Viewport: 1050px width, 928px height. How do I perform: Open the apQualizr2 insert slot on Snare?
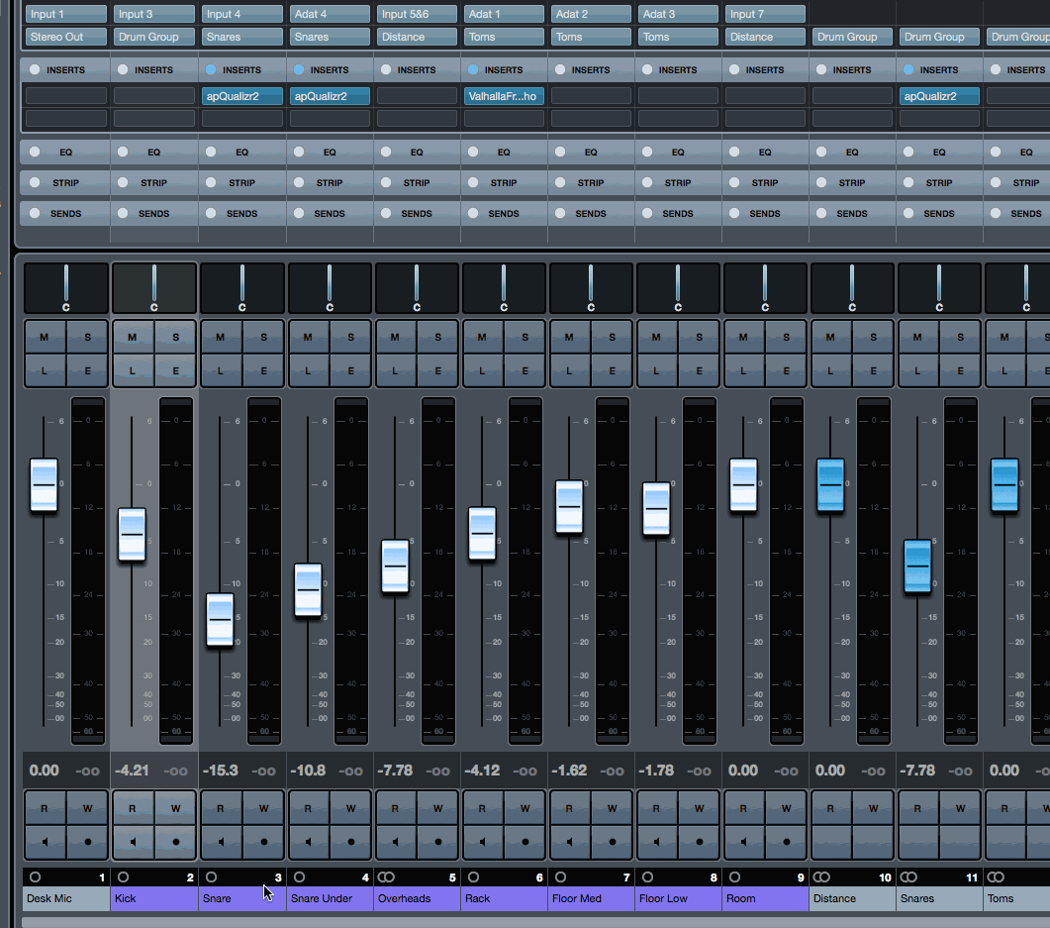click(241, 97)
